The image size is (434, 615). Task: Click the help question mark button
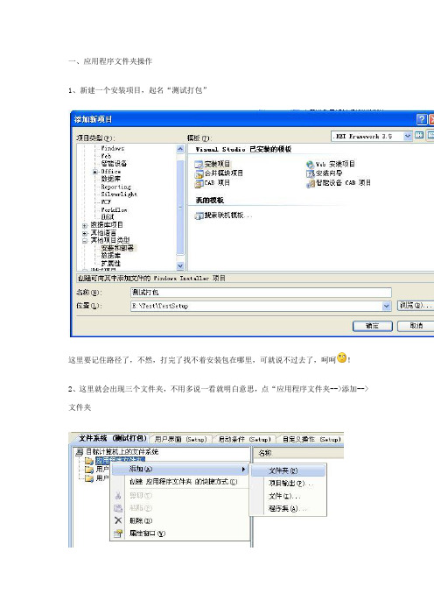(x=422, y=119)
